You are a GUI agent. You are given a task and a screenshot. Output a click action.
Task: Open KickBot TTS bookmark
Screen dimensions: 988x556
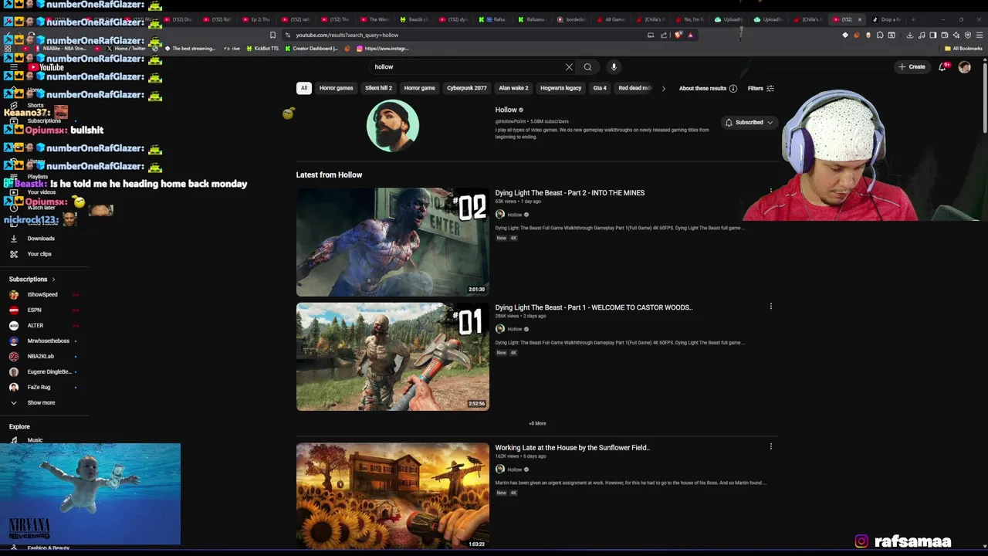click(262, 49)
